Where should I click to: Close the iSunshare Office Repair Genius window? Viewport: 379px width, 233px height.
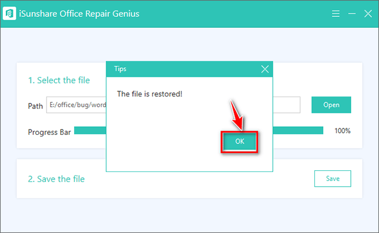click(x=368, y=13)
